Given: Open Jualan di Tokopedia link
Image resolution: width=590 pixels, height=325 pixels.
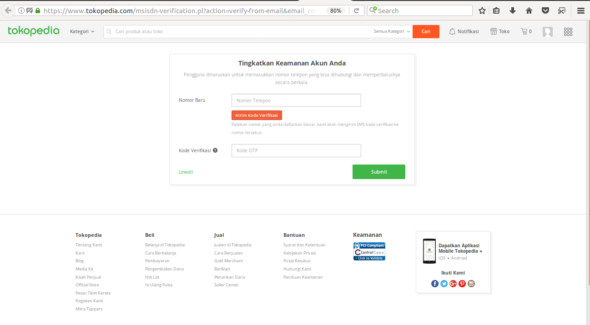Looking at the screenshot, I should pyautogui.click(x=233, y=245).
